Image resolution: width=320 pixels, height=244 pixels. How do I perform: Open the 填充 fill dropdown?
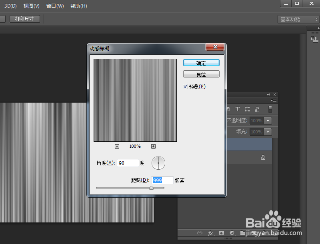268,132
